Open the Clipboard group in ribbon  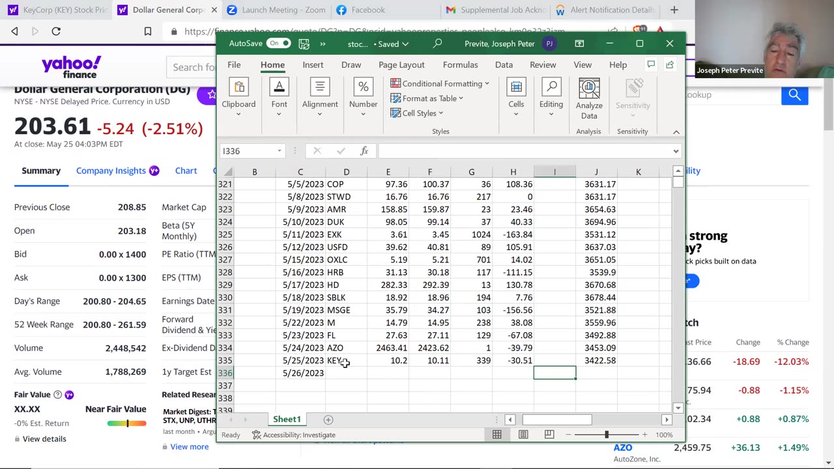coord(238,98)
